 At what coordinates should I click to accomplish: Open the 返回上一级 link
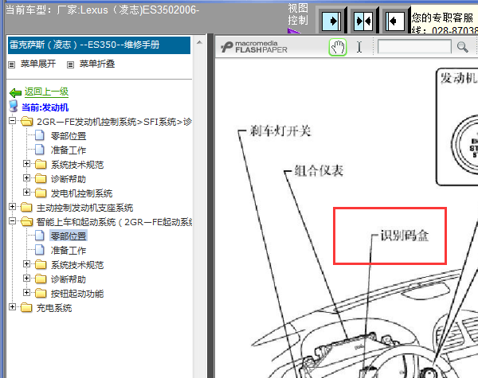pos(46,92)
